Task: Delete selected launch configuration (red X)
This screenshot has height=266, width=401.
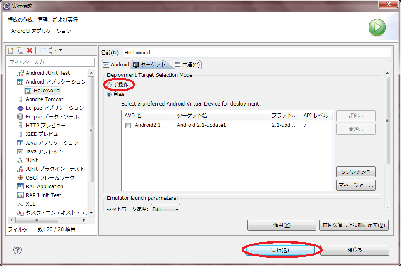Action: click(x=30, y=50)
